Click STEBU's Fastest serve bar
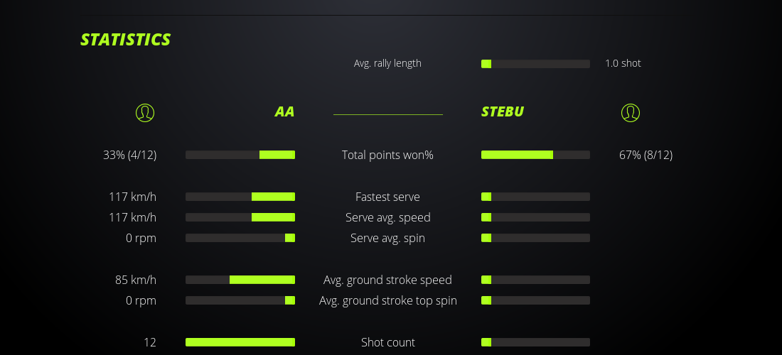782x355 pixels. coord(535,197)
